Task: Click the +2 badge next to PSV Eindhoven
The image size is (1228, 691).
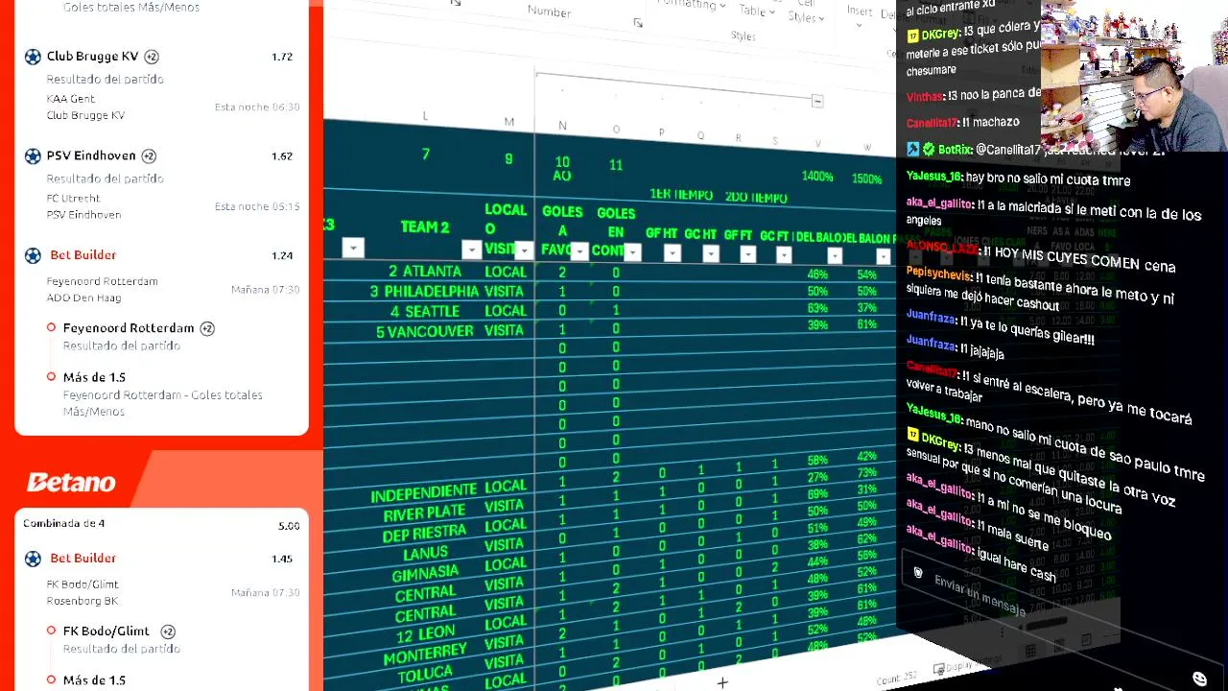Action: pos(149,155)
